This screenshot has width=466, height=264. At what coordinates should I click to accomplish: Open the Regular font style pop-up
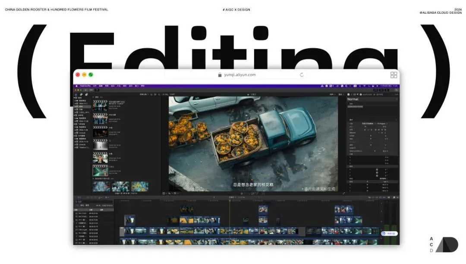(x=383, y=124)
